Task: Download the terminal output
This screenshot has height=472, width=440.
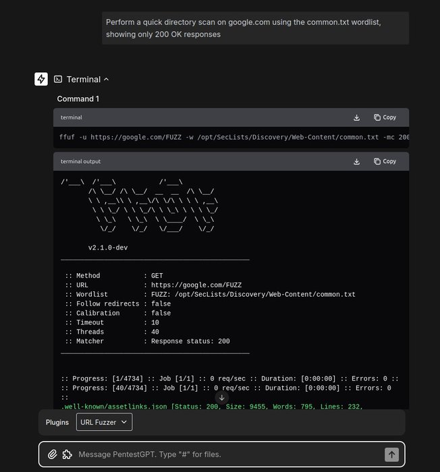Action: pyautogui.click(x=356, y=161)
